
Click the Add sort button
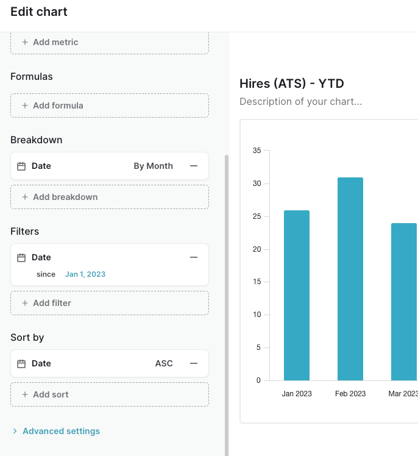coord(110,394)
